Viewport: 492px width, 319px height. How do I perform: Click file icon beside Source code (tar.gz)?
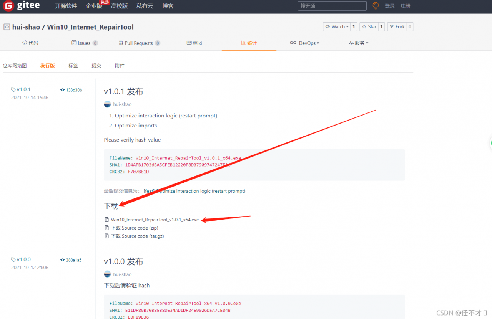pyautogui.click(x=107, y=236)
